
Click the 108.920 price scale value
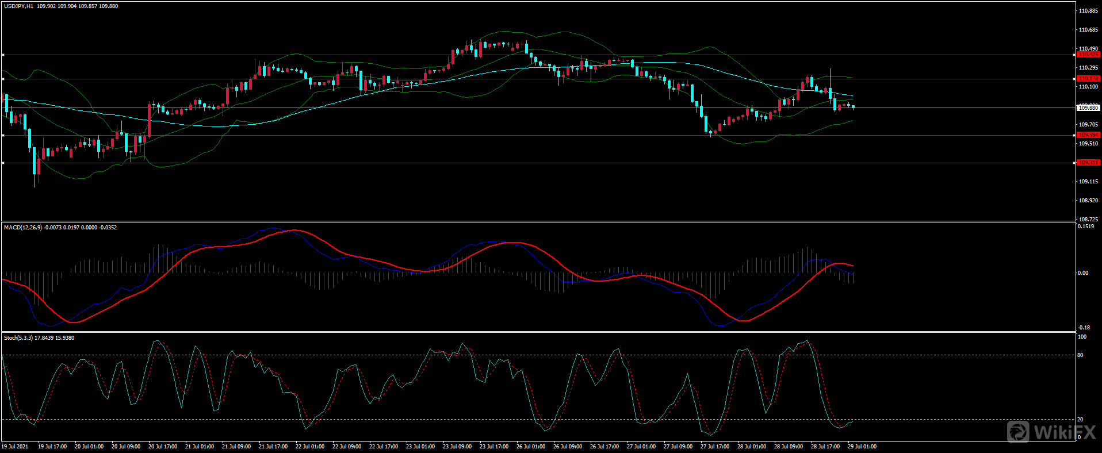click(x=1088, y=201)
